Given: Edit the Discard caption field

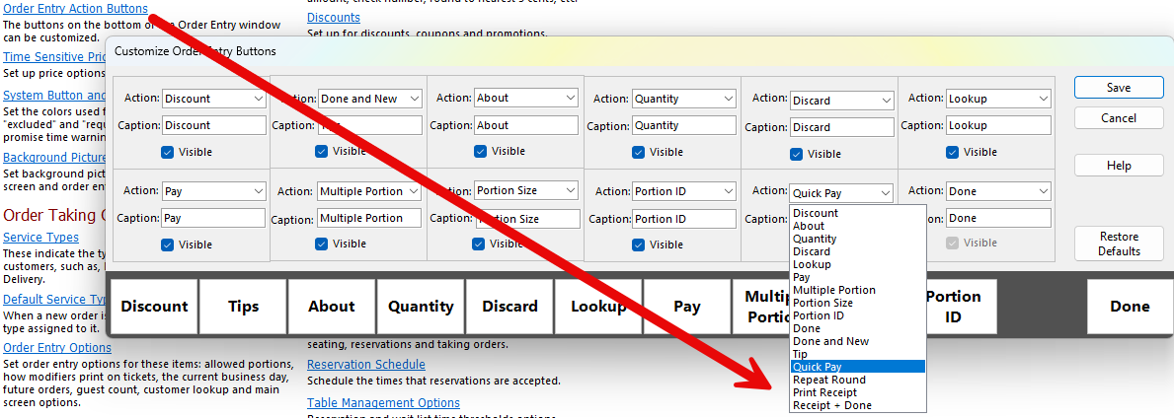Looking at the screenshot, I should coord(841,127).
